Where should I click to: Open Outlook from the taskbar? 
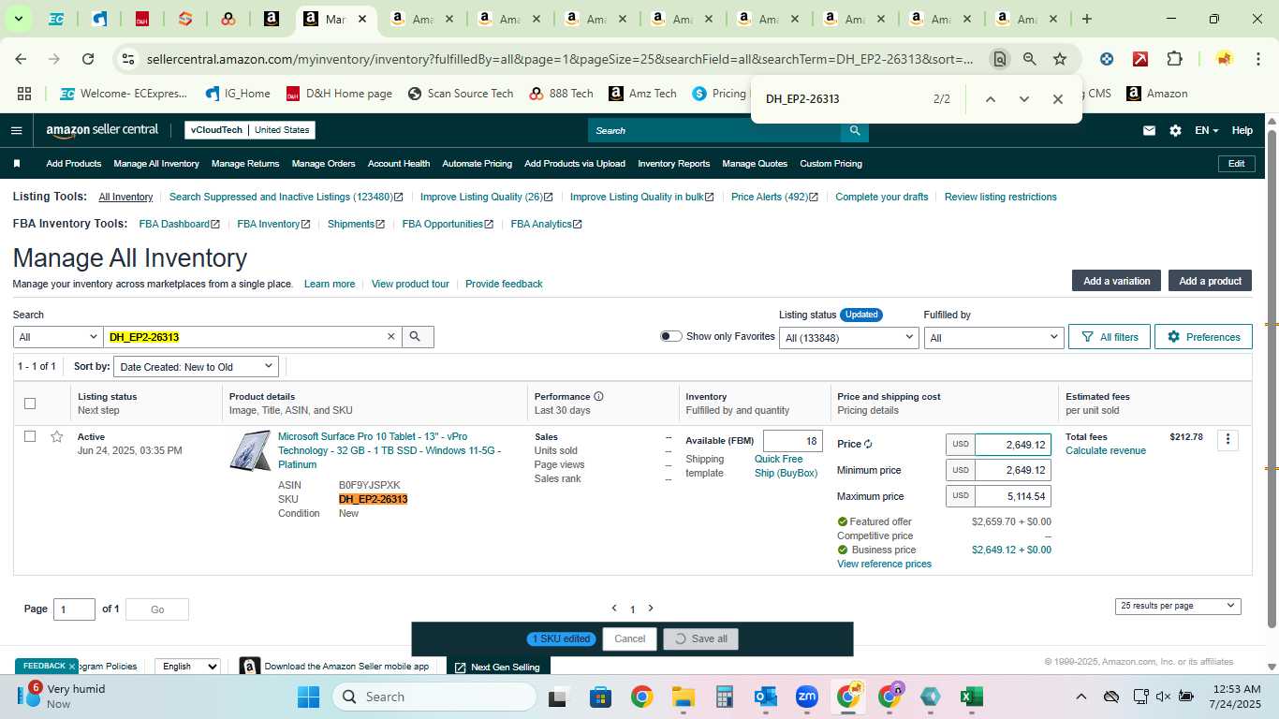pos(766,697)
